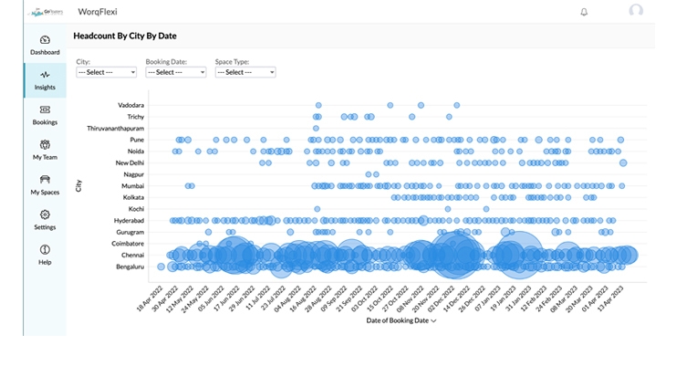Open the user profile avatar
Viewport: 687px width, 366px height.
[x=636, y=11]
